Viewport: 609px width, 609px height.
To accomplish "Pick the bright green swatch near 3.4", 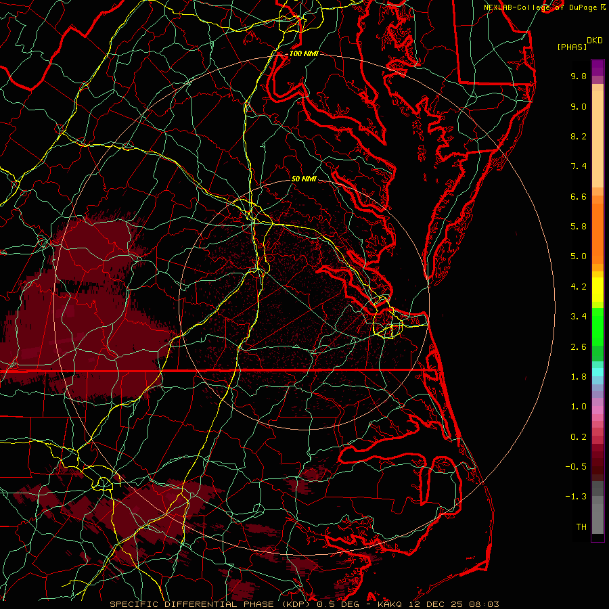I will pyautogui.click(x=597, y=326).
